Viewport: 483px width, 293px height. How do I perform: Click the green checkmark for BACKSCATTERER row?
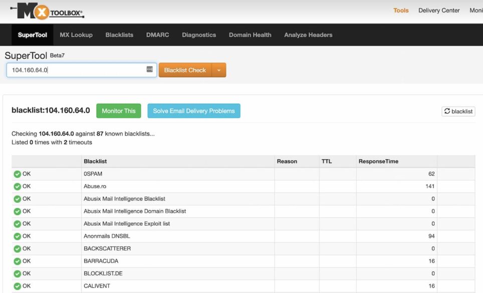[x=18, y=249]
